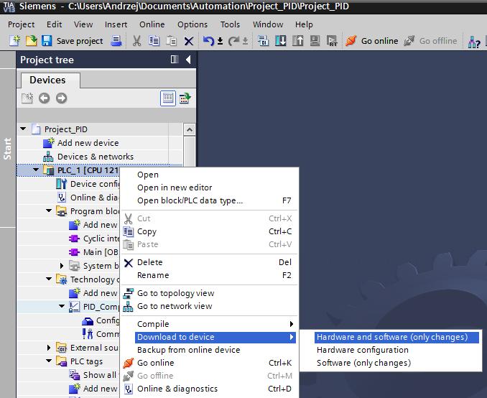This screenshot has width=487, height=398.
Task: Collapse the PLC tags folder
Action: tap(49, 361)
